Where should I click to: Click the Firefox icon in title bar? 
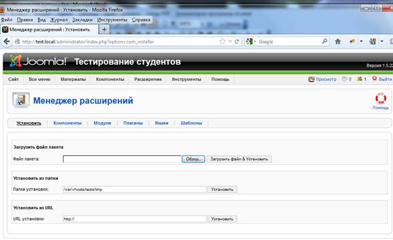(2, 10)
